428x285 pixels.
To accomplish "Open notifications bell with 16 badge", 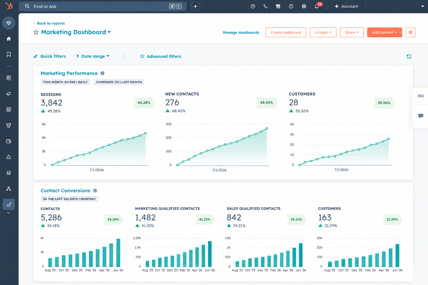I will [317, 6].
